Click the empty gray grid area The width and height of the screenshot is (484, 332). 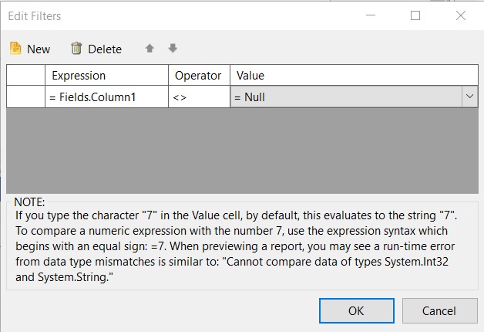pyautogui.click(x=241, y=151)
